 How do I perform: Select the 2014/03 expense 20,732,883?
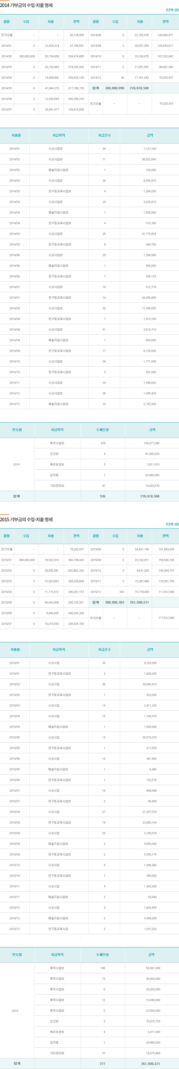tap(52, 67)
